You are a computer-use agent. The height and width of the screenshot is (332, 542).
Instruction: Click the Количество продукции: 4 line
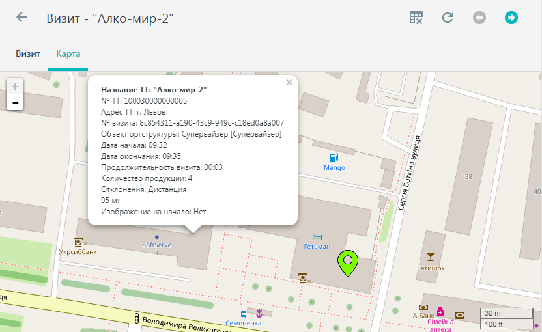147,178
